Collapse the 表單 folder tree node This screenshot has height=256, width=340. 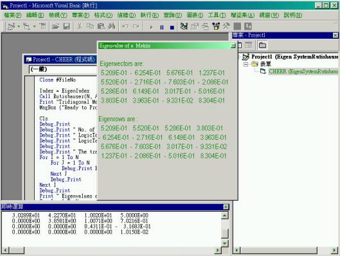246,64
